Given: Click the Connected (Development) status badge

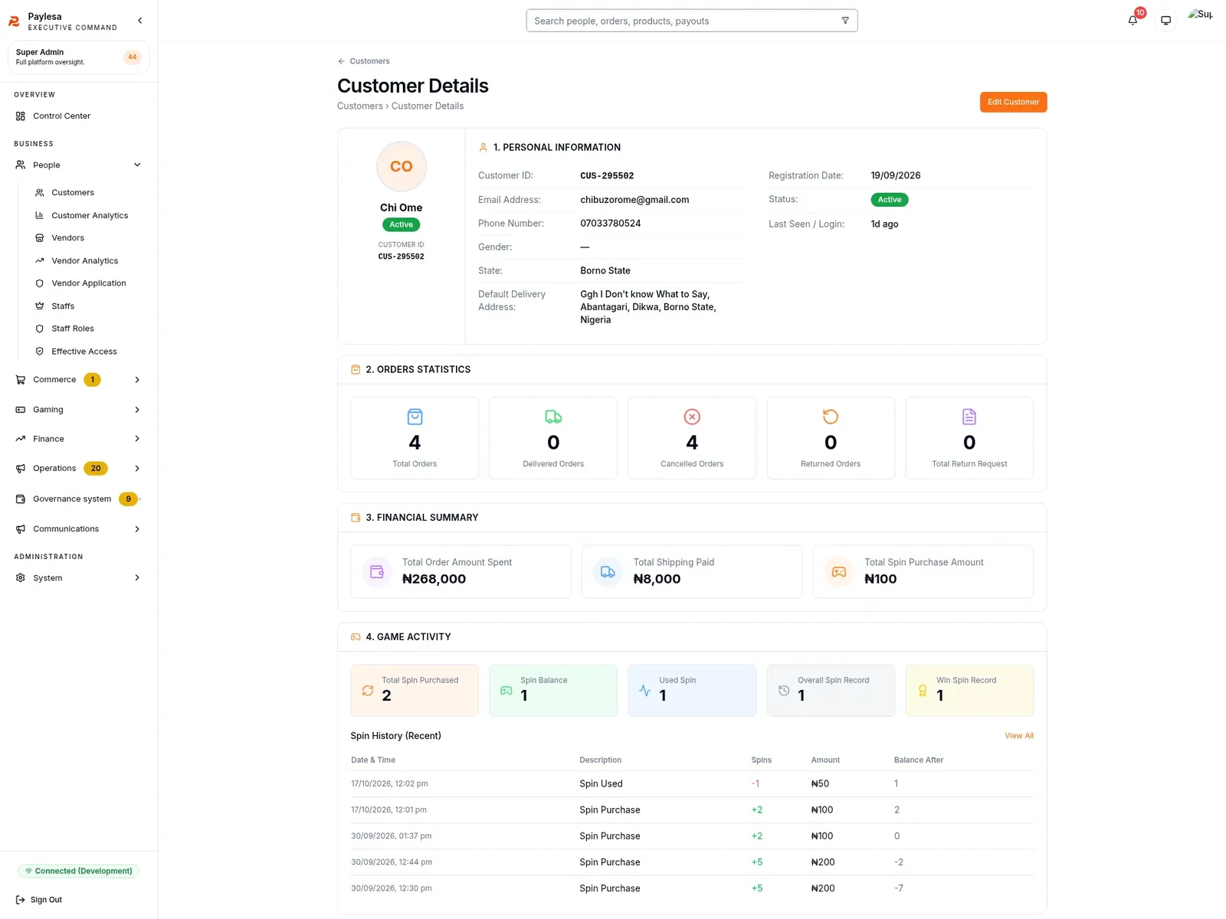Looking at the screenshot, I should (79, 872).
